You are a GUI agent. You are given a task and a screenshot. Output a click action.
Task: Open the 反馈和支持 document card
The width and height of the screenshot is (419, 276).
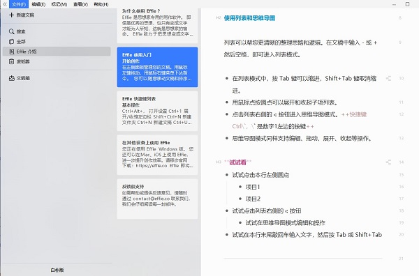(157, 199)
